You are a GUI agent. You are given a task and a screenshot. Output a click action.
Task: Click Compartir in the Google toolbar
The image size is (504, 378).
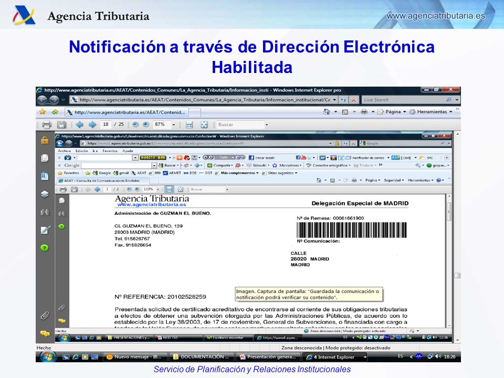point(220,165)
